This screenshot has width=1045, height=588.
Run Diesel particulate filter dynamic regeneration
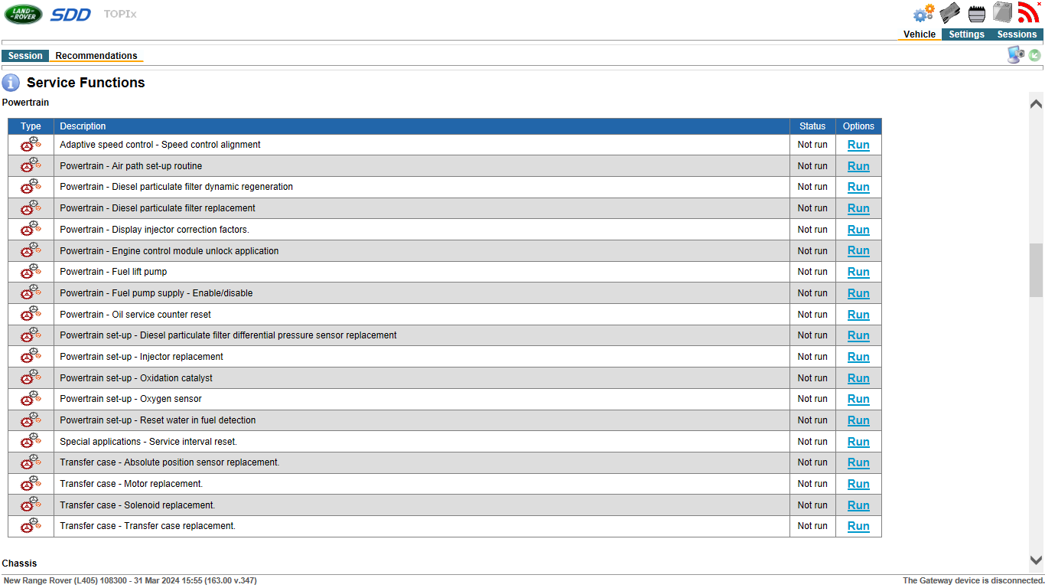858,187
